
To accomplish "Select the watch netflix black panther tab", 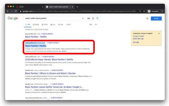I will pos(60,7).
